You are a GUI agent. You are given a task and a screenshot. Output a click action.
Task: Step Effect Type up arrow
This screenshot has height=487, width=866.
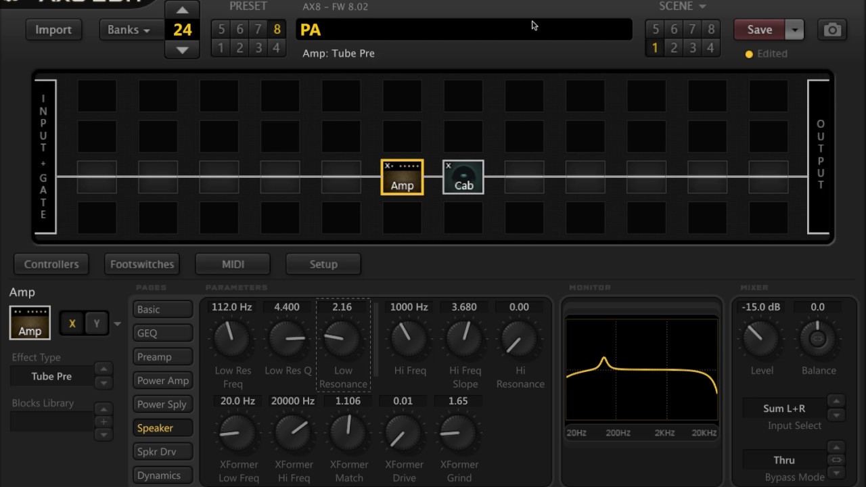104,369
